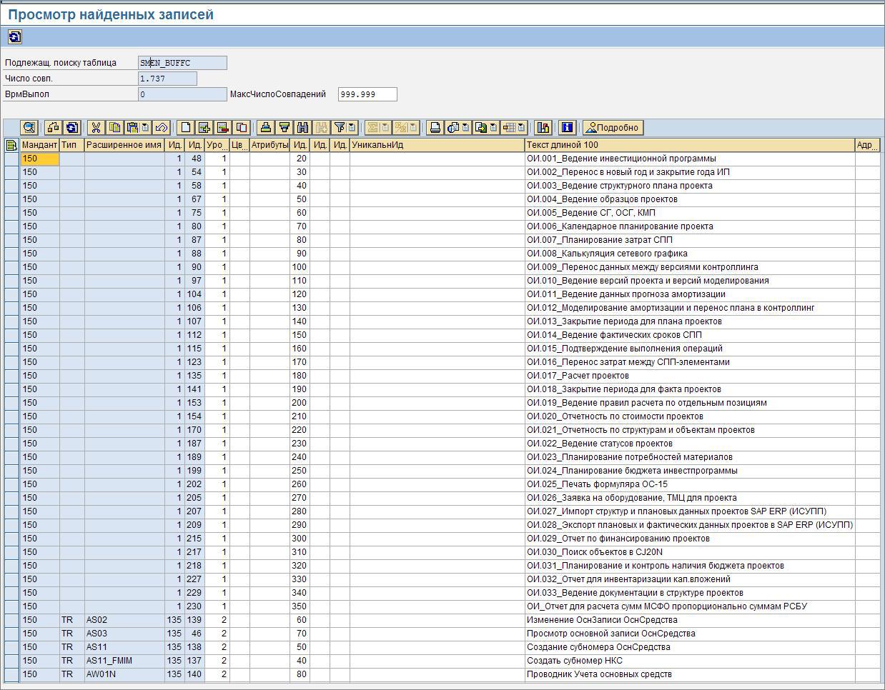Click the Insert row icon
The width and height of the screenshot is (885, 690).
204,128
